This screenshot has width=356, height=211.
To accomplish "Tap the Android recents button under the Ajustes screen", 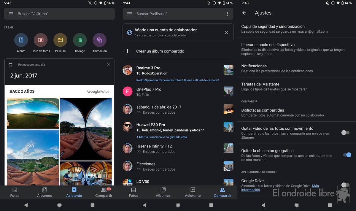I will tap(330, 205).
